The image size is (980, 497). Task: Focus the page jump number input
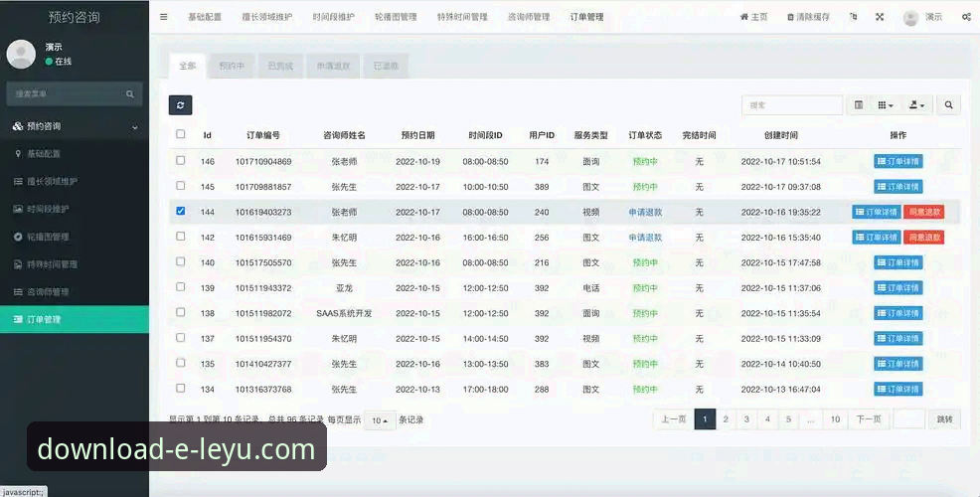[x=908, y=419]
